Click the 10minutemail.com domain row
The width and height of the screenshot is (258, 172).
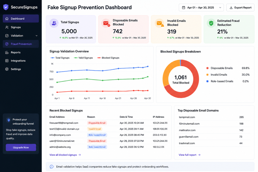214,124
